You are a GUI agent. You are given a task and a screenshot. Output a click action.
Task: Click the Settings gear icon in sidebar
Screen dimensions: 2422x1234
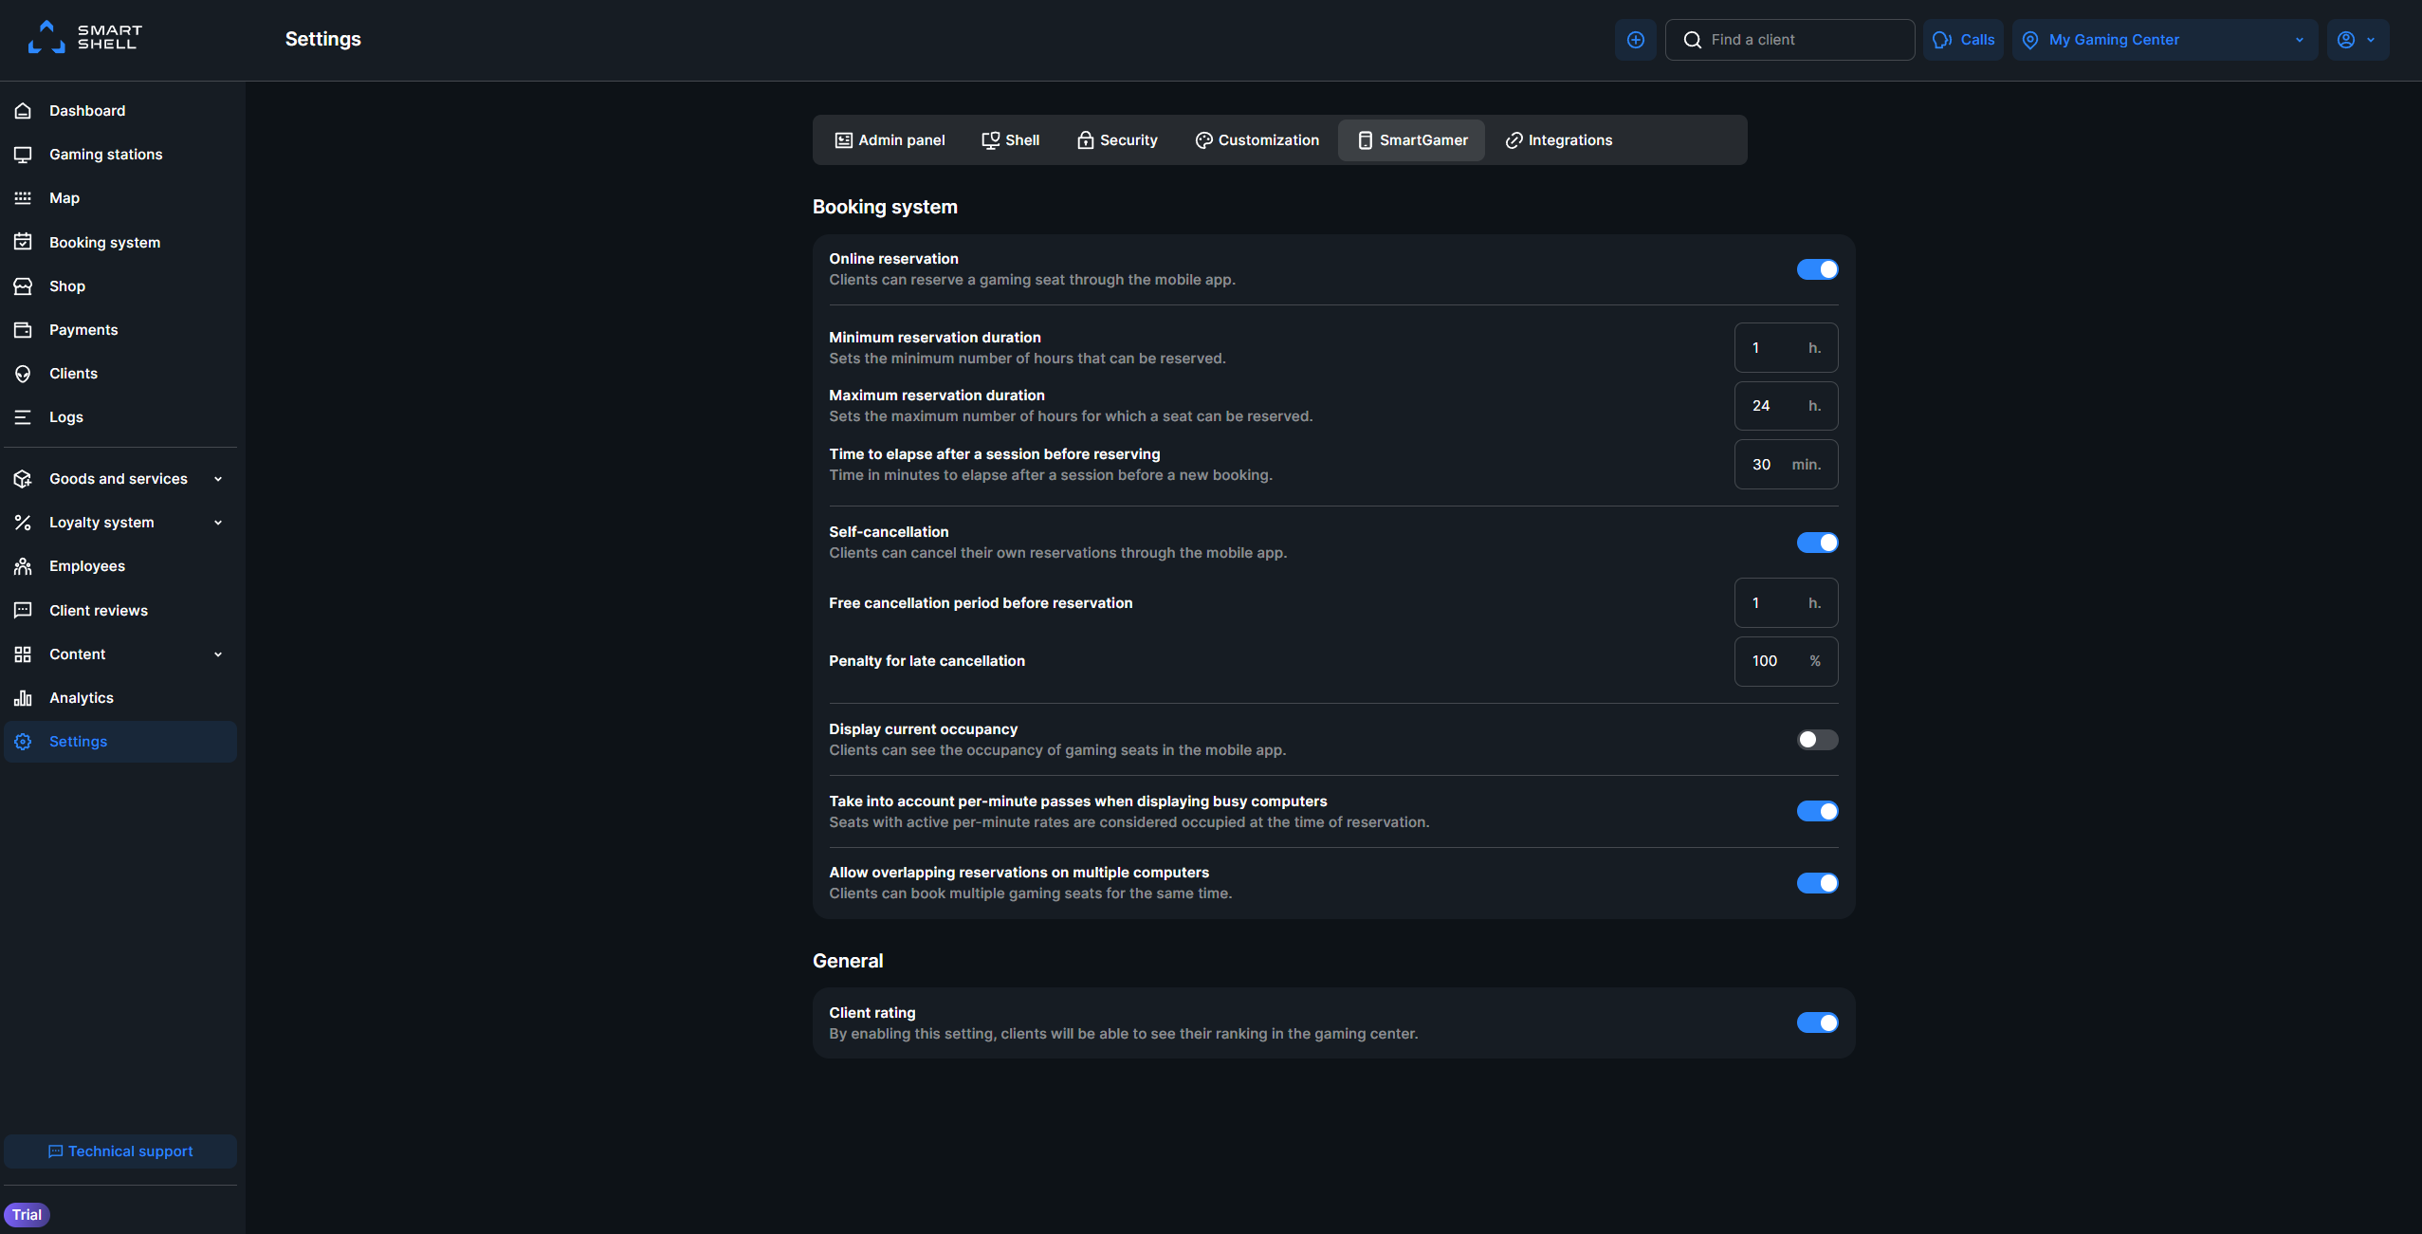[x=23, y=742]
